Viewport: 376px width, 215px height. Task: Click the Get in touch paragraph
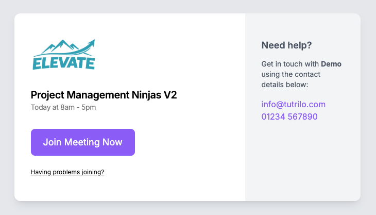pyautogui.click(x=301, y=74)
